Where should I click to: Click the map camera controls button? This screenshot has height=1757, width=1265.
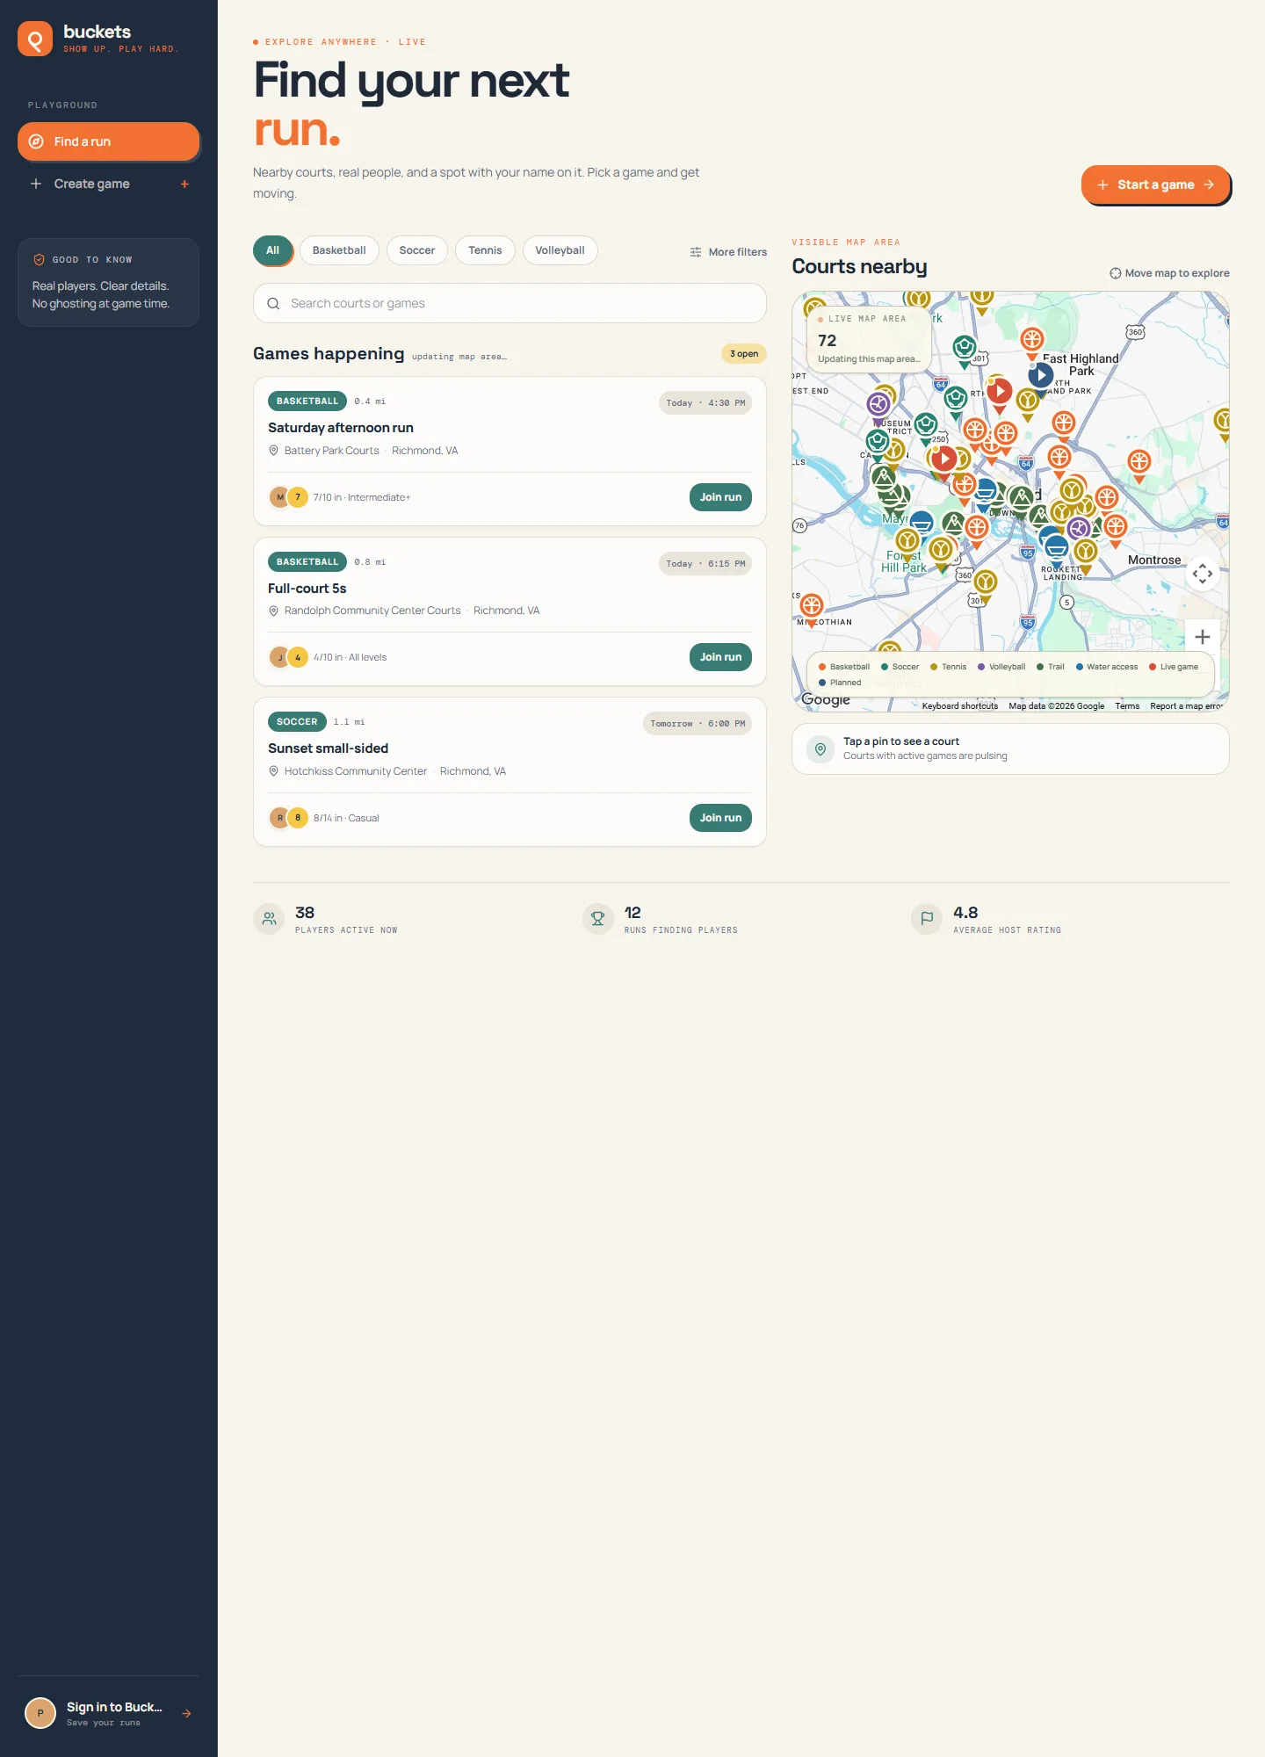[1203, 574]
